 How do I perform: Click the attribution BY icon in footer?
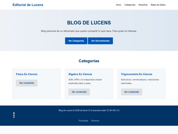pyautogui.click(x=14, y=115)
